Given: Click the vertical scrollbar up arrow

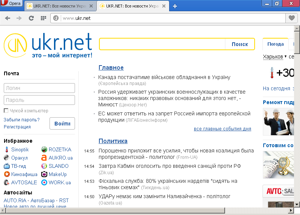Looking at the screenshot, I should [297, 28].
